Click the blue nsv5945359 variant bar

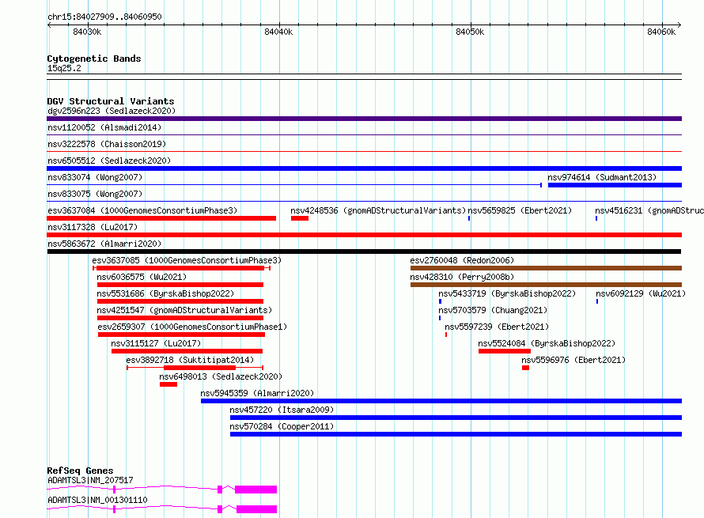(441, 401)
